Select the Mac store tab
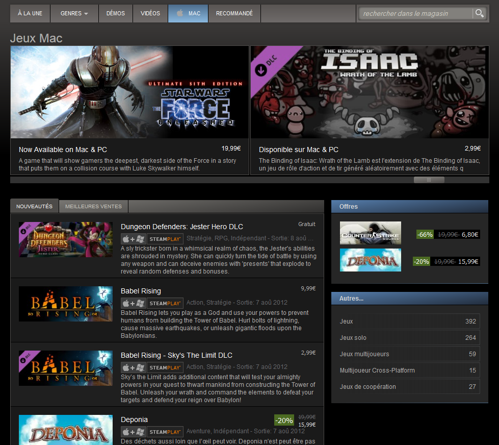The image size is (499, 445). coord(188,13)
